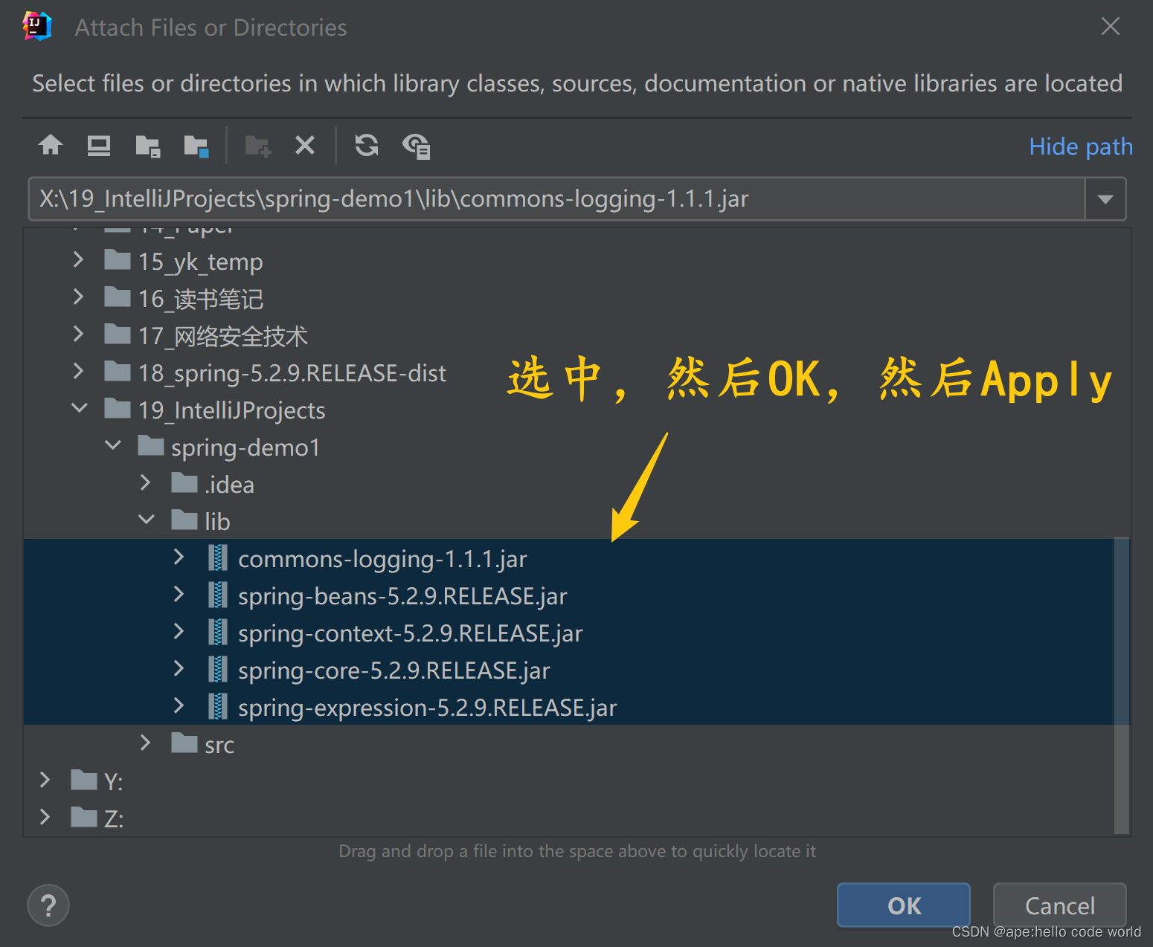
Task: Expand the 15_yk_temp folder
Action: (x=78, y=260)
